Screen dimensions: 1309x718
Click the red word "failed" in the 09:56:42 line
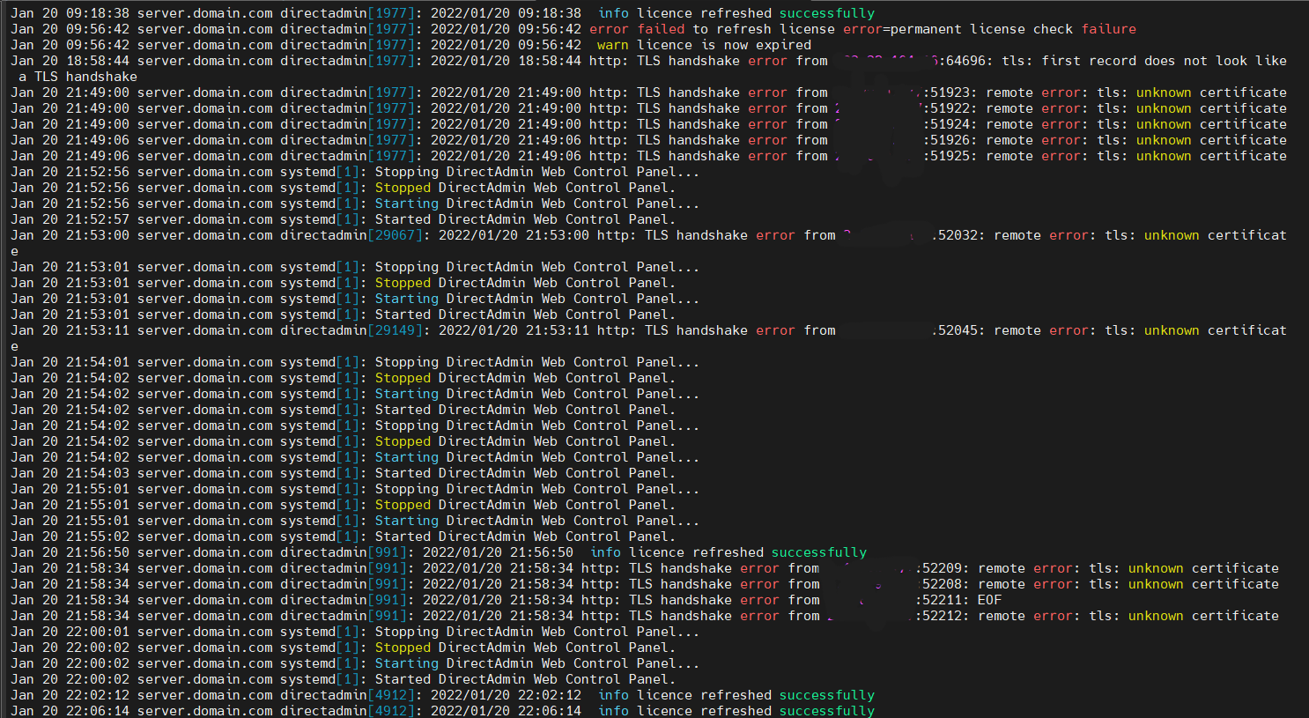[x=660, y=29]
